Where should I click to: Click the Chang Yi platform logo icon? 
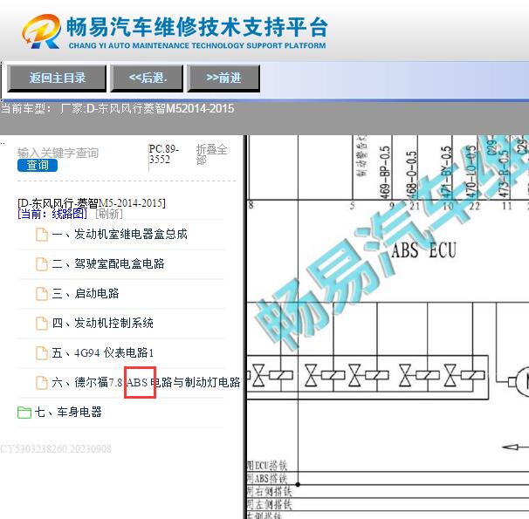coord(42,31)
